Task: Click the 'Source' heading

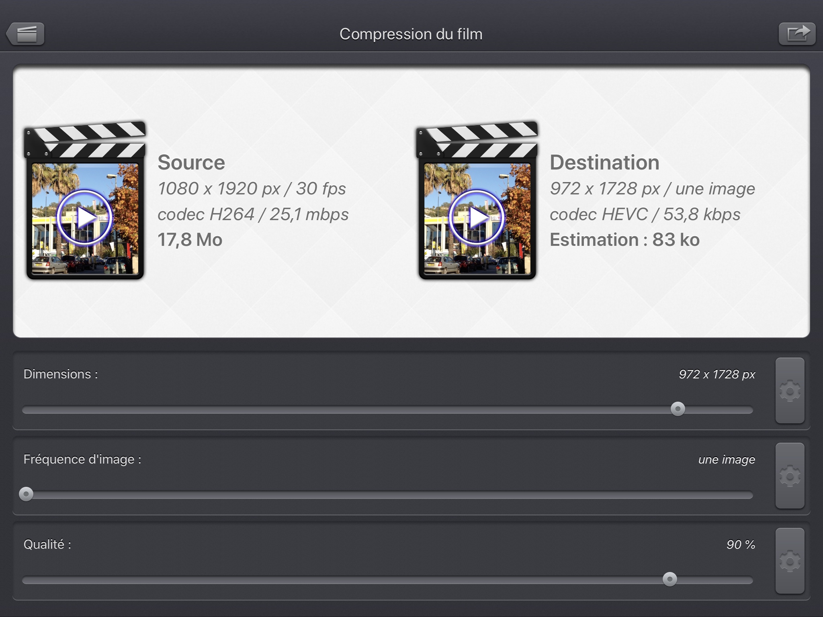Action: click(191, 163)
